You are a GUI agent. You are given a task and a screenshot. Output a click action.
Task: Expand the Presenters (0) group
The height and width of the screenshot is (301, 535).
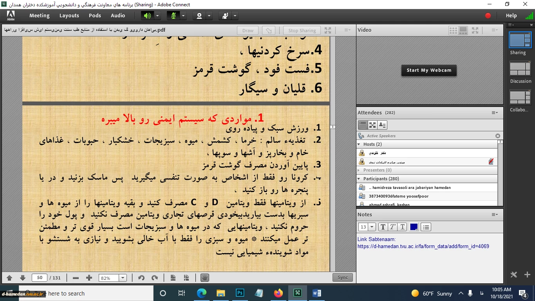(359, 170)
